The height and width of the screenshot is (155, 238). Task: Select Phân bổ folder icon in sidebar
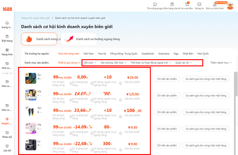tap(7, 134)
